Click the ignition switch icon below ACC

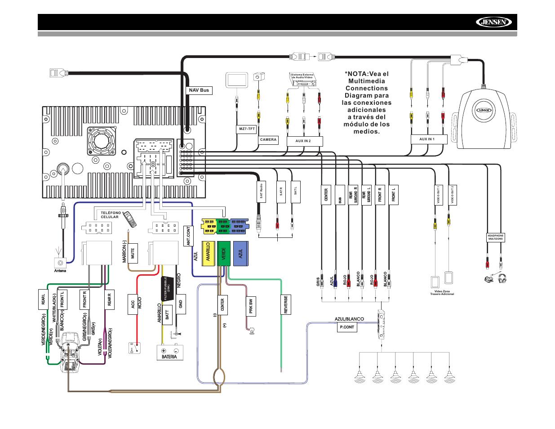(134, 348)
